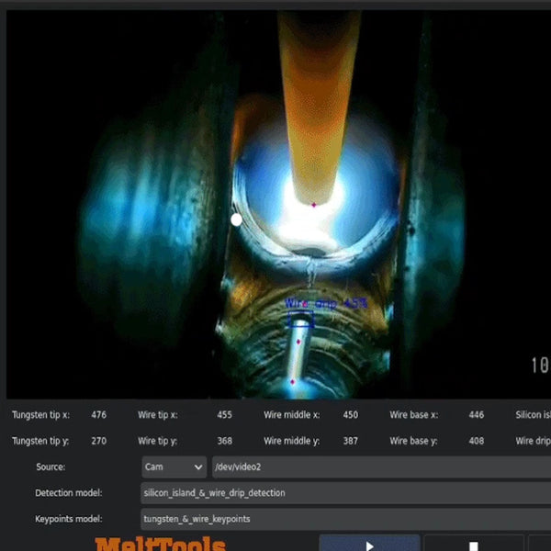Click the Tungsten tip y: label

[x=40, y=441]
